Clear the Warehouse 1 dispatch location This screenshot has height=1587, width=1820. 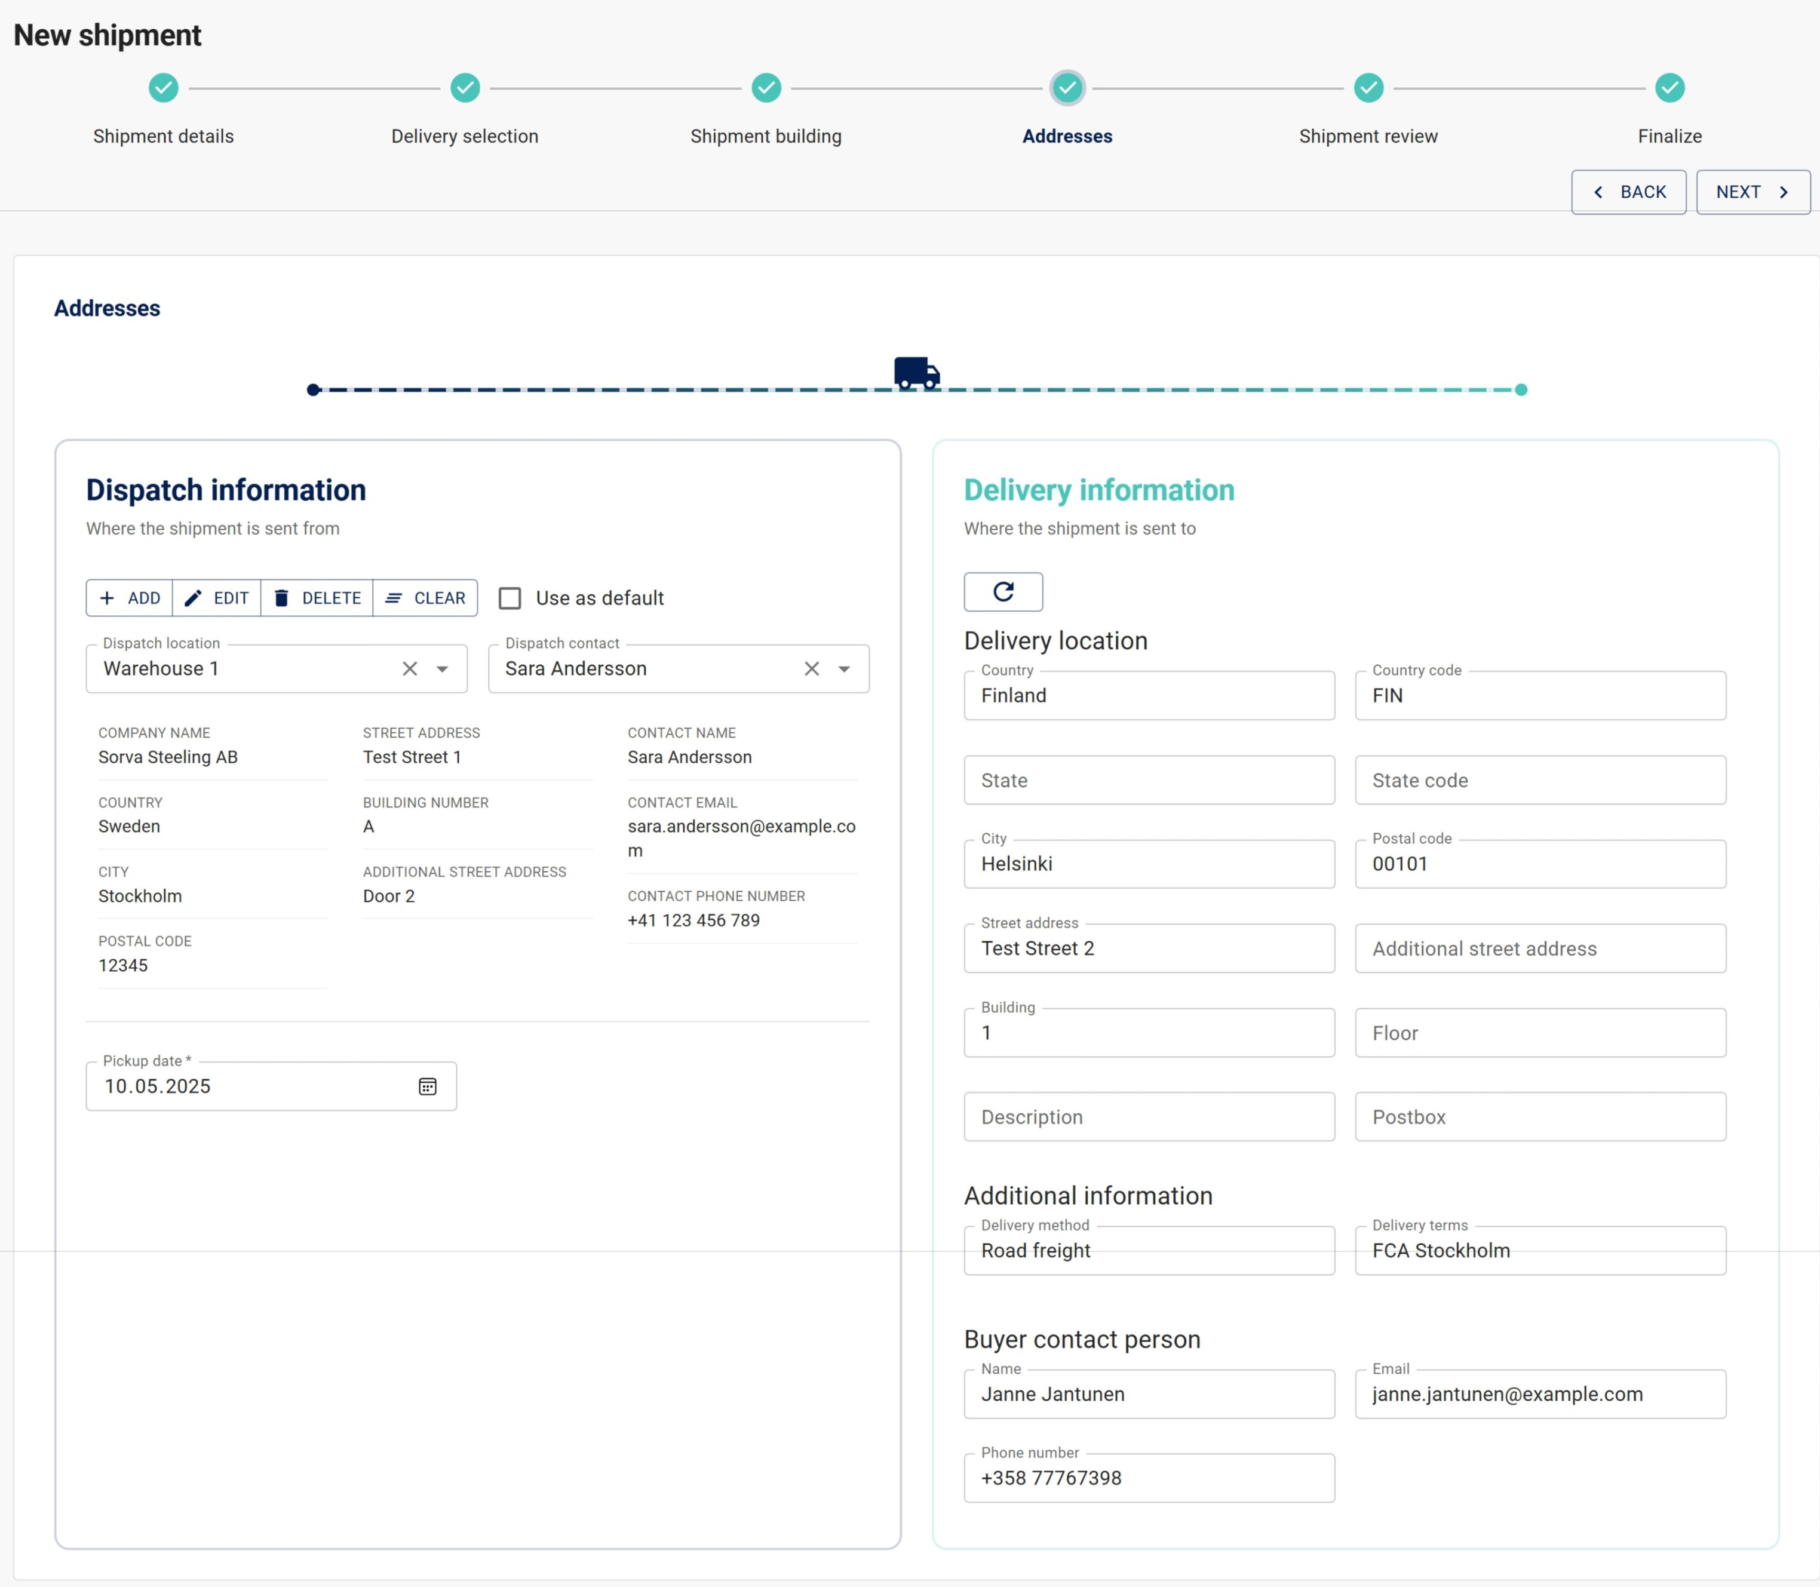409,668
